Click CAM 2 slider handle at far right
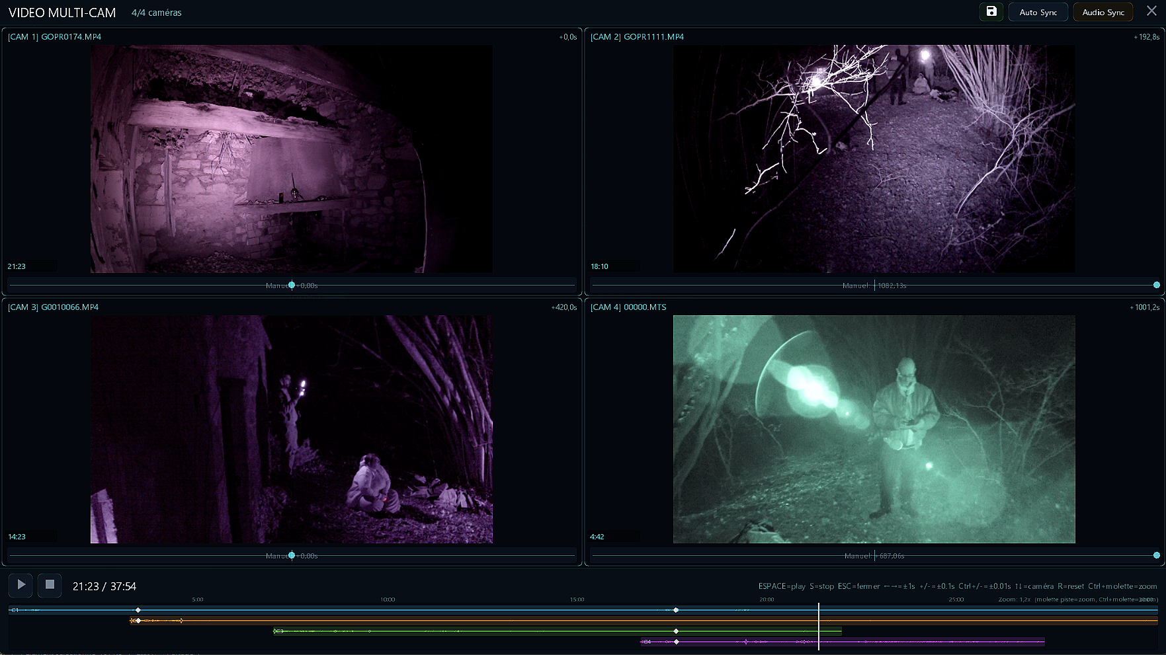This screenshot has width=1166, height=655. (x=1156, y=285)
